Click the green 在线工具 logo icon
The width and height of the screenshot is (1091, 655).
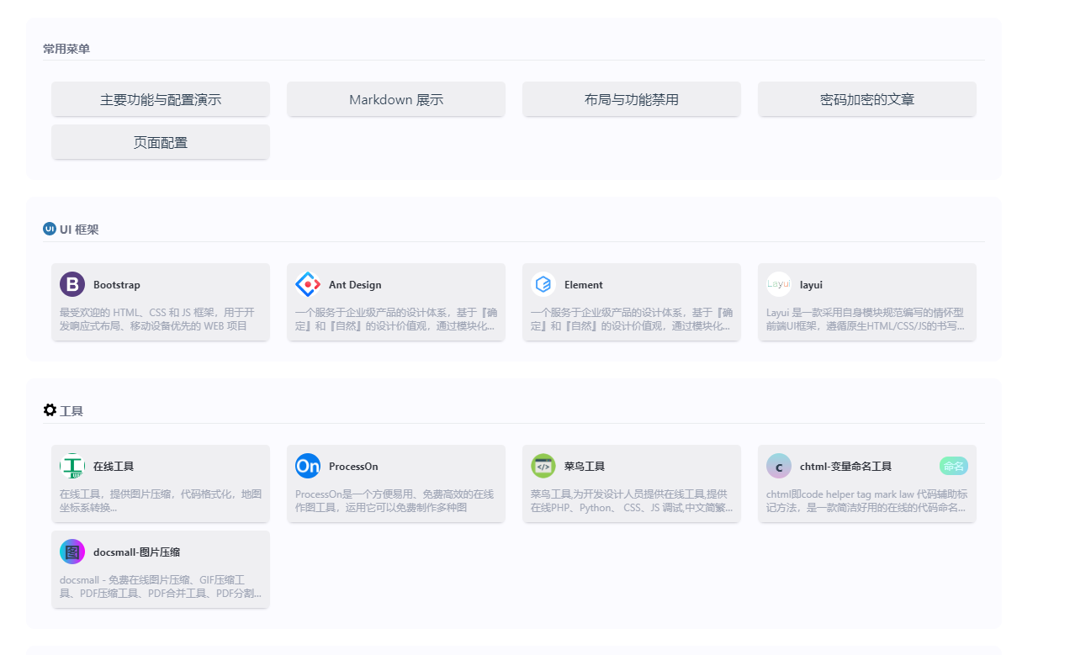click(x=72, y=466)
